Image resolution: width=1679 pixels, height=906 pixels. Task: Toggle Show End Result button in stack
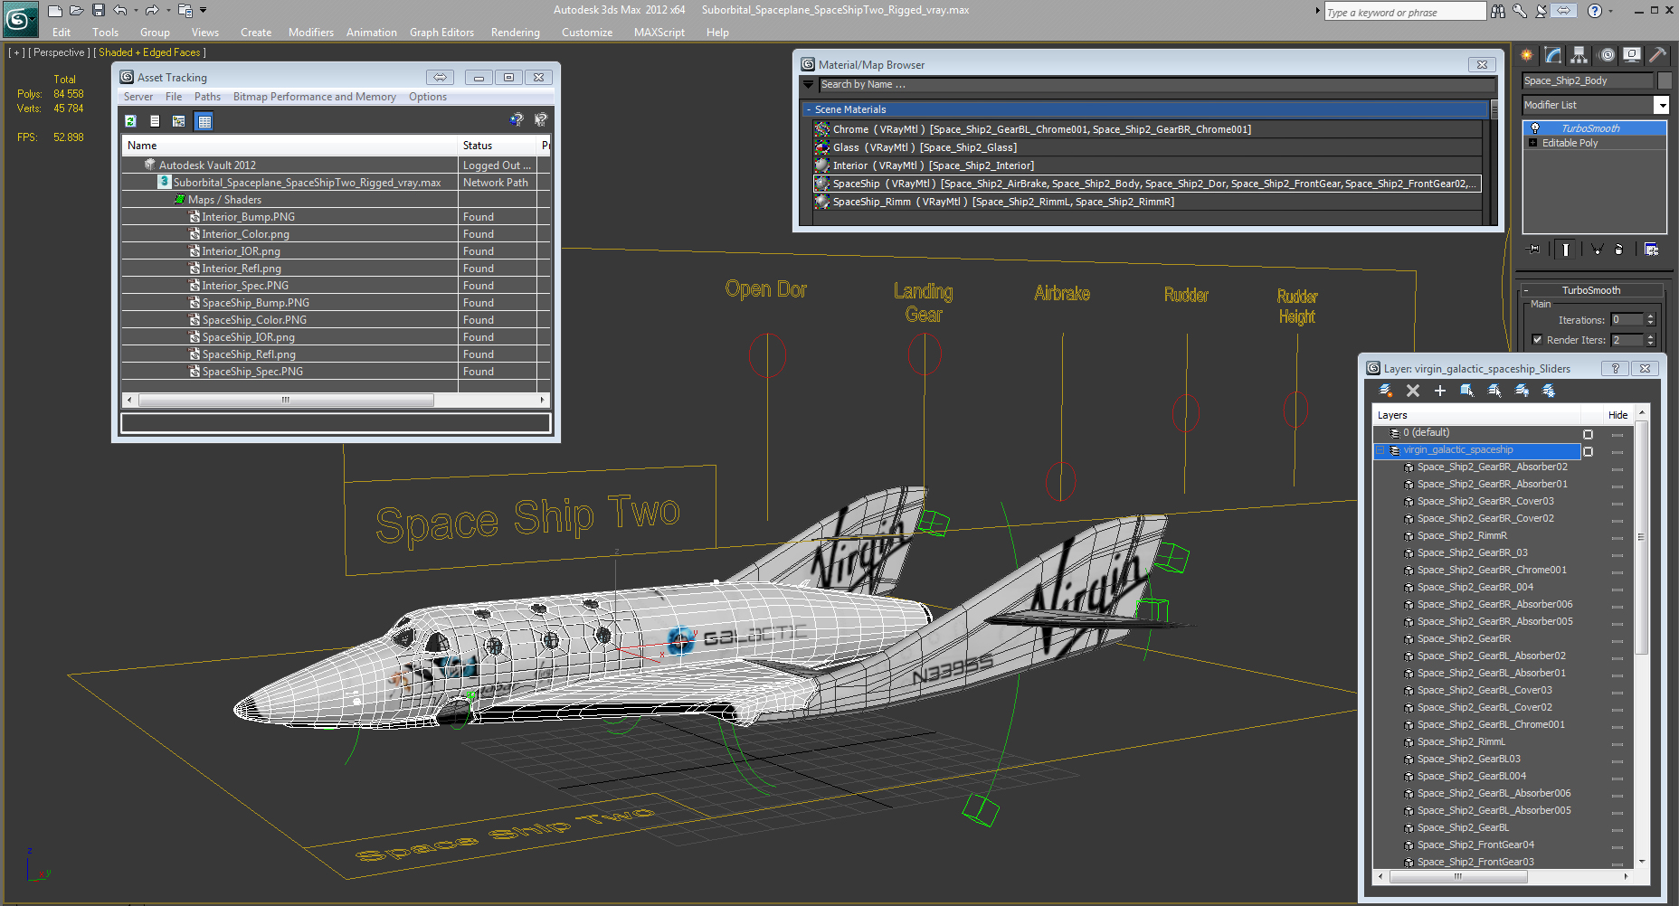pos(1565,250)
